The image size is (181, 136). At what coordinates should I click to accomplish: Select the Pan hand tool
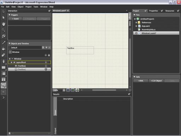tap(4, 24)
